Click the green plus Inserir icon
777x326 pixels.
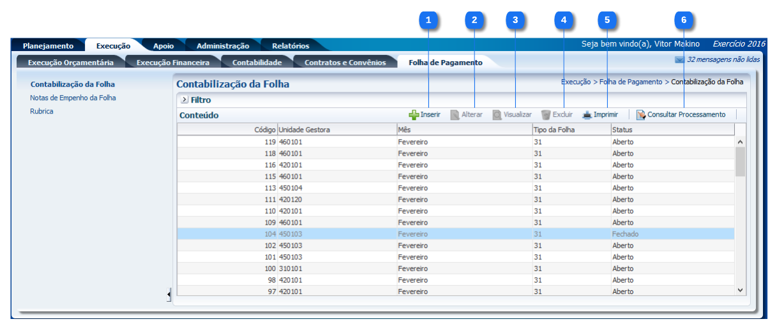coord(414,115)
